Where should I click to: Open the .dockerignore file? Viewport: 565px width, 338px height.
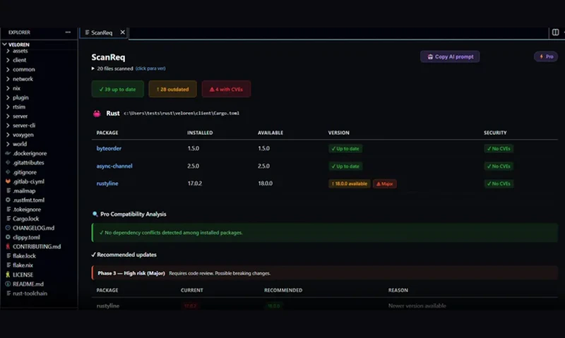tap(30, 153)
